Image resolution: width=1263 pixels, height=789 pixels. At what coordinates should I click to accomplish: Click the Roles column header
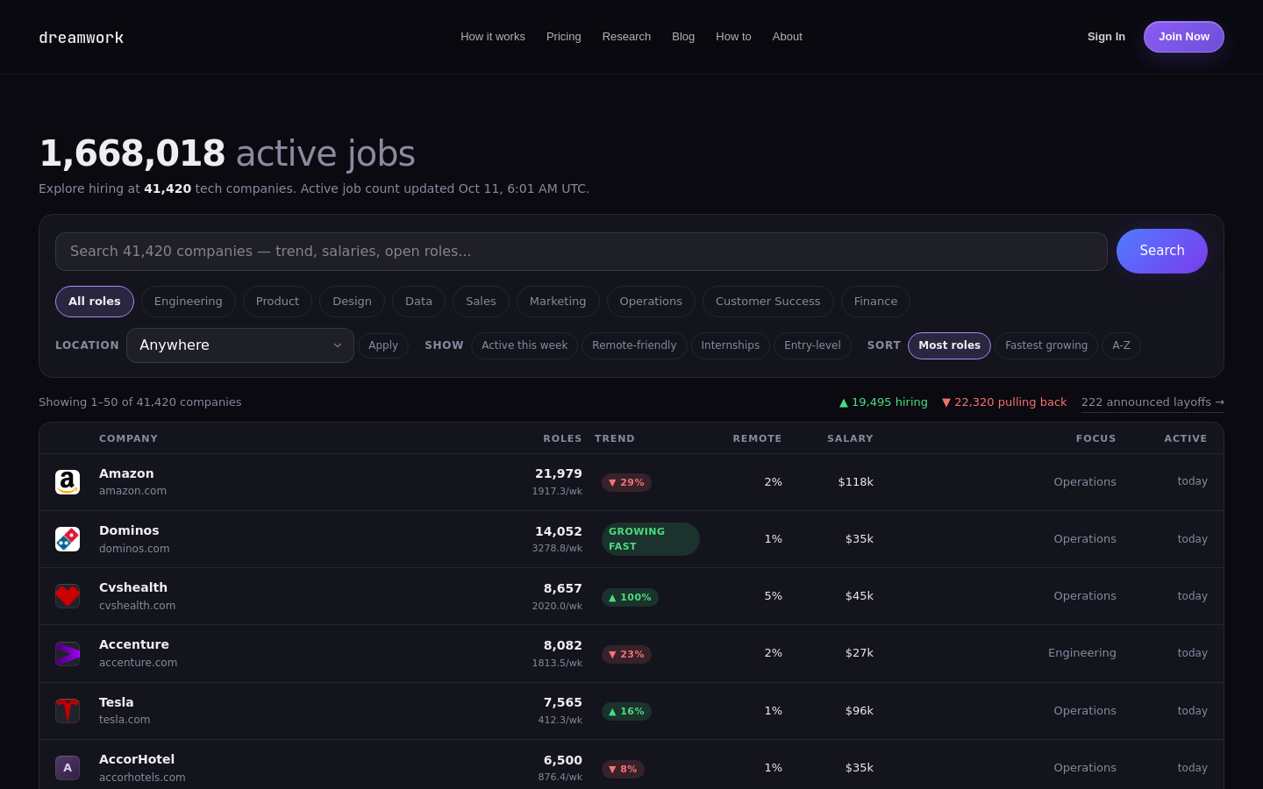[x=562, y=438]
